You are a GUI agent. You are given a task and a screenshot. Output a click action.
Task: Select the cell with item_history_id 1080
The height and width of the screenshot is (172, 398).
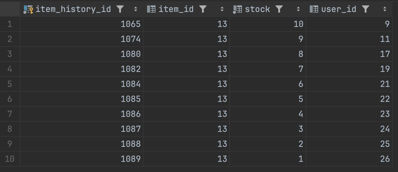82,54
